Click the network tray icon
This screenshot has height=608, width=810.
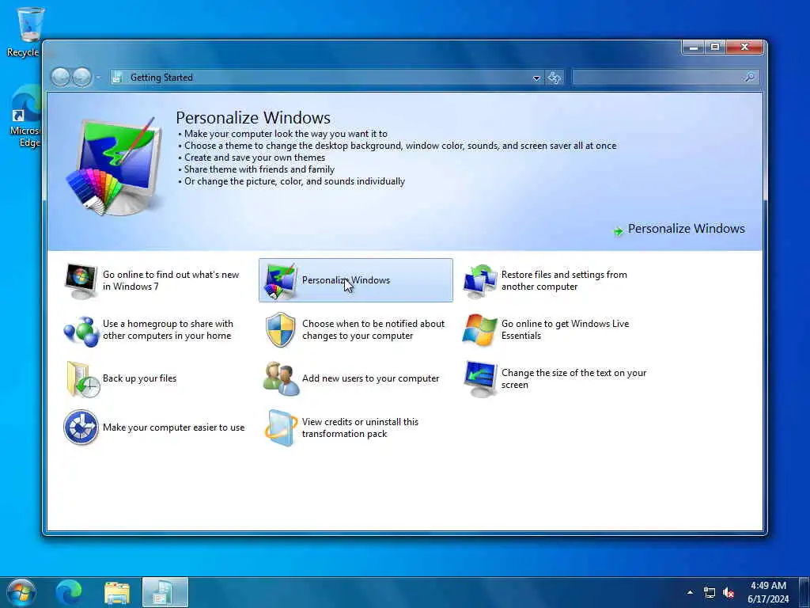tap(710, 593)
